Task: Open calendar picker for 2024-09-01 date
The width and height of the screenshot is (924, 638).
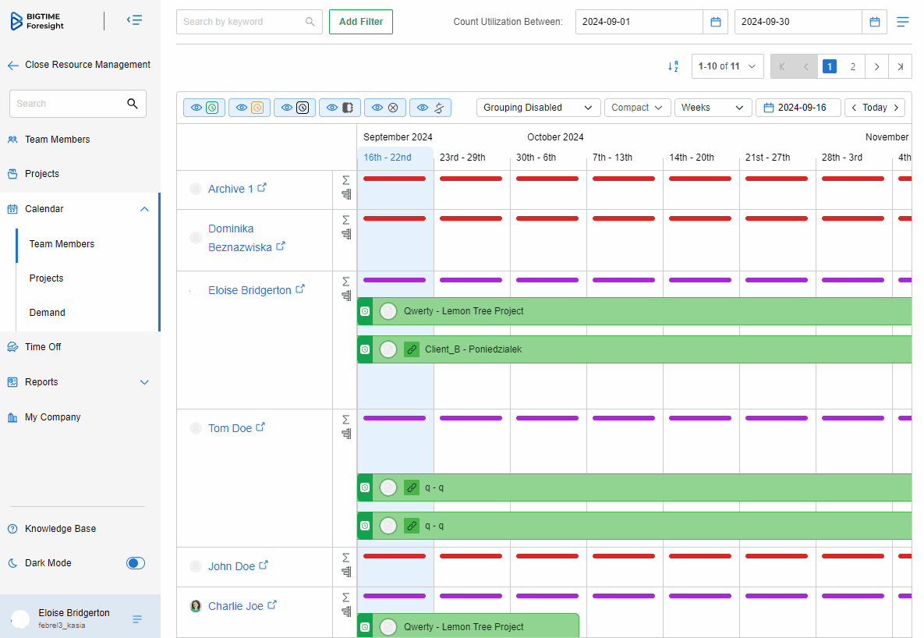Action: coord(715,22)
